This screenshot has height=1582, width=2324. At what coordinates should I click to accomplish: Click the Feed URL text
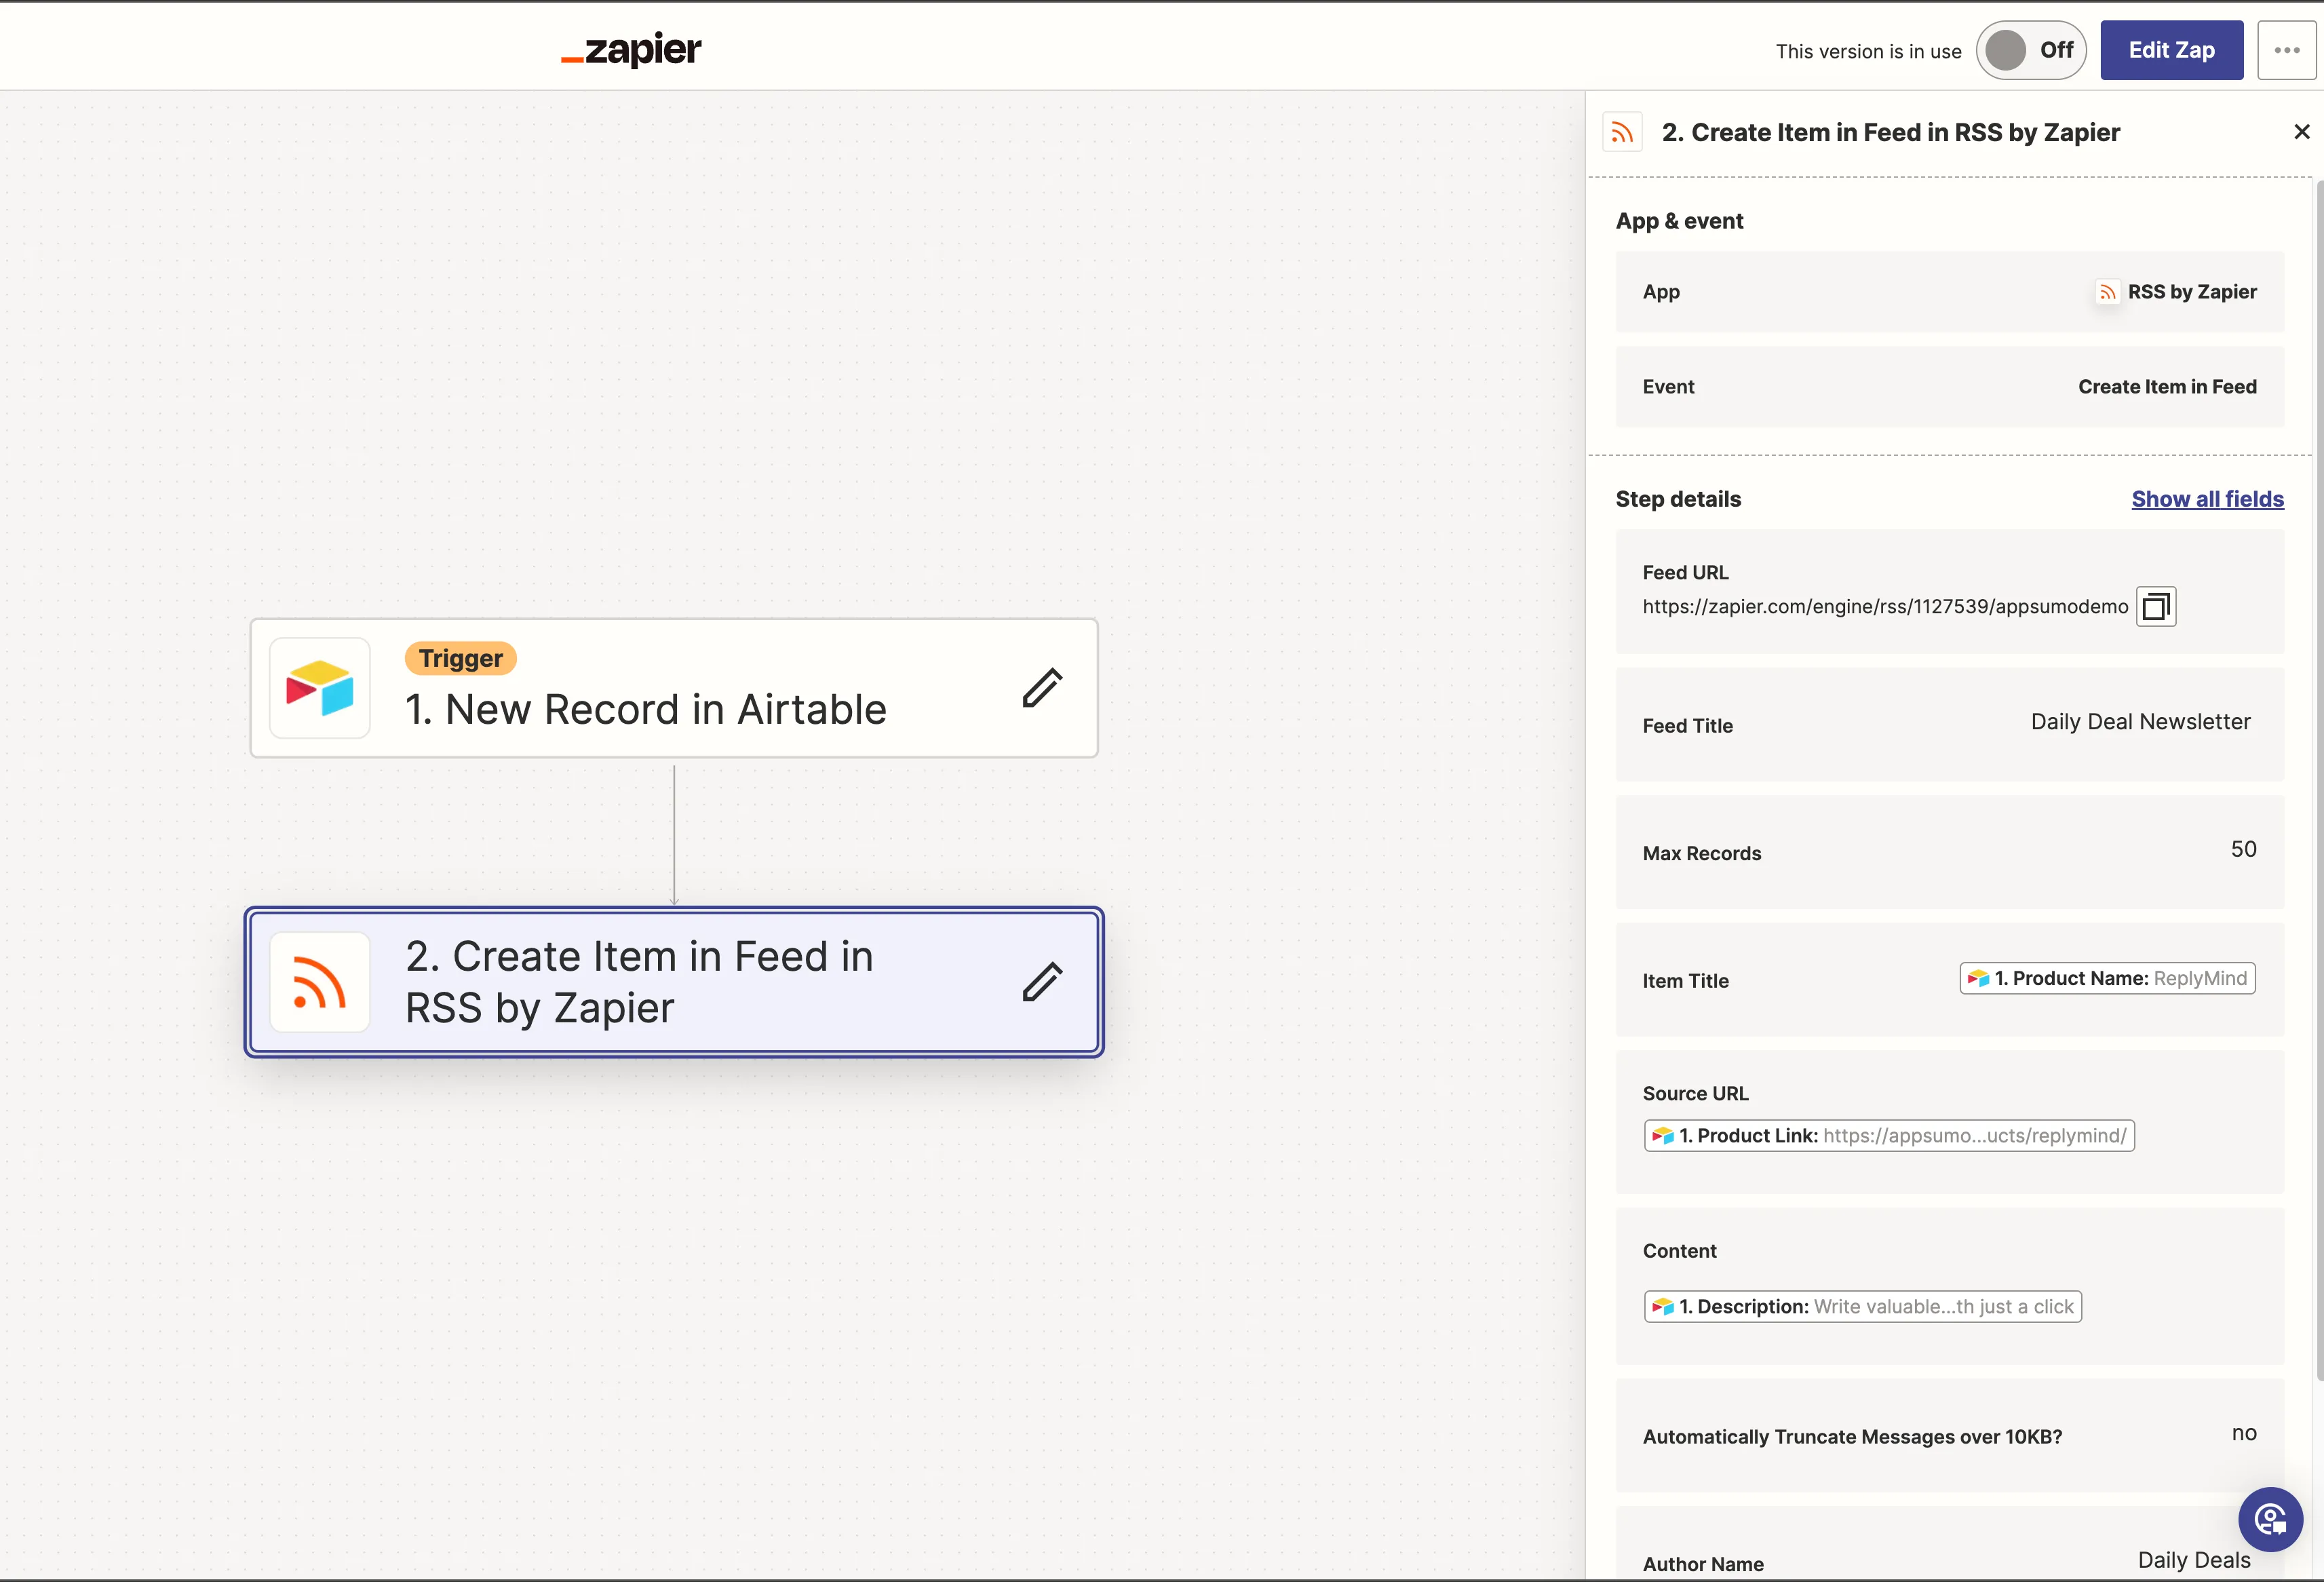[1885, 606]
